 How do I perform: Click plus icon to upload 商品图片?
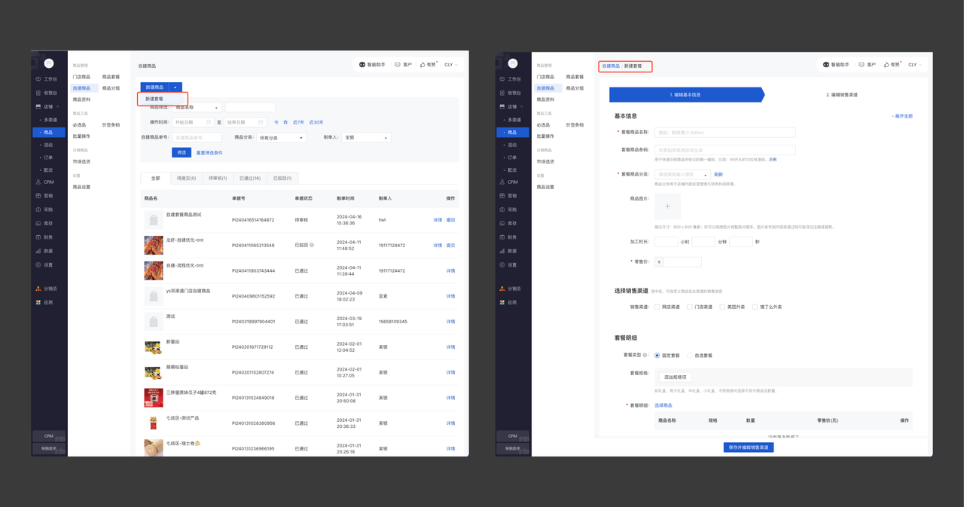click(667, 206)
